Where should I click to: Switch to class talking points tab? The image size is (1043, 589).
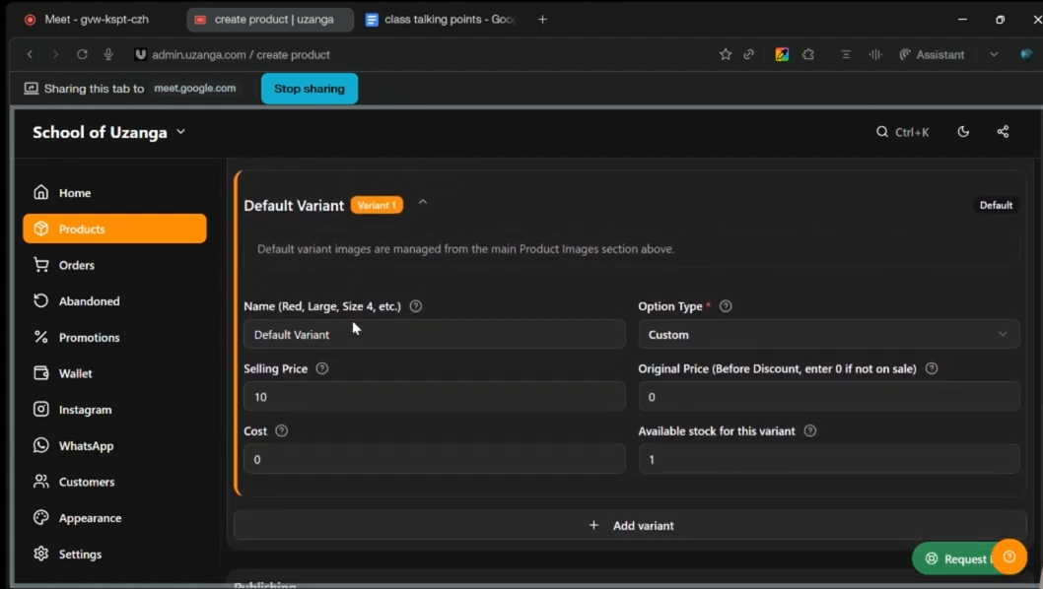coord(442,20)
